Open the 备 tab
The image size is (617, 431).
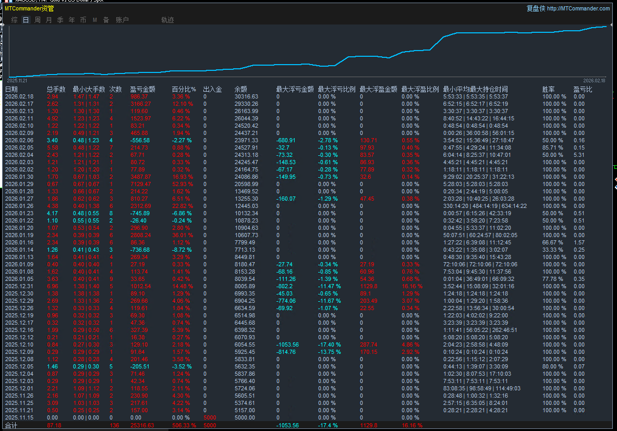click(x=106, y=20)
